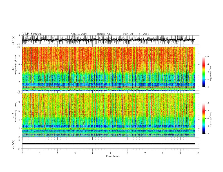Click the "4" kHz tick on ch.1 axis

tap(20, 73)
